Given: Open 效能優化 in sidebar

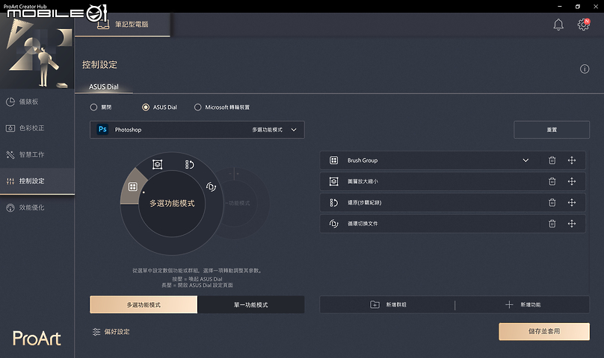Looking at the screenshot, I should (37, 207).
